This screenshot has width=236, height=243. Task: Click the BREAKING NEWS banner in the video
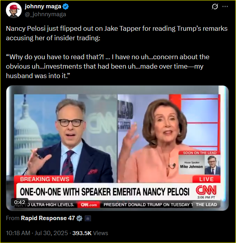45,179
